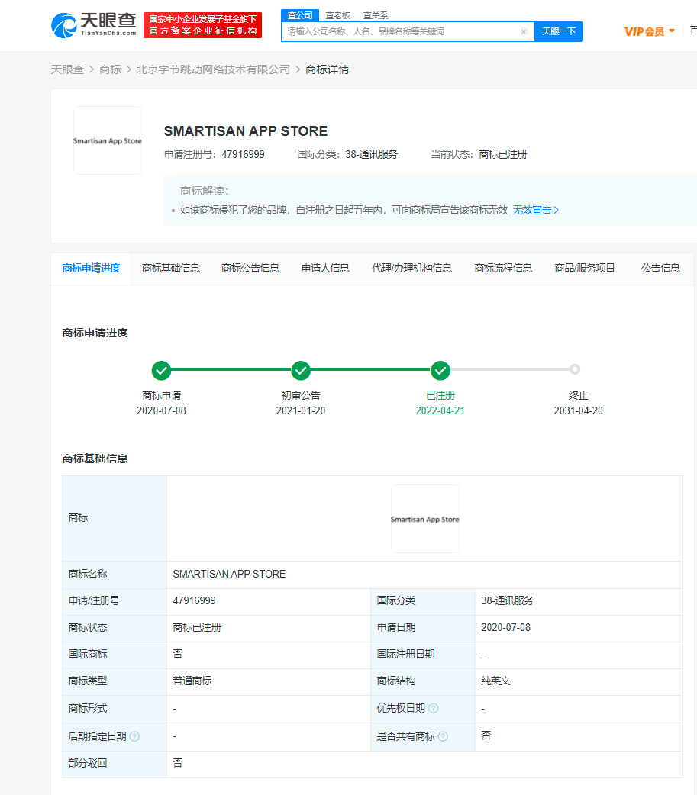Select the 查老板 search tab
The width and height of the screenshot is (697, 795).
pos(338,15)
